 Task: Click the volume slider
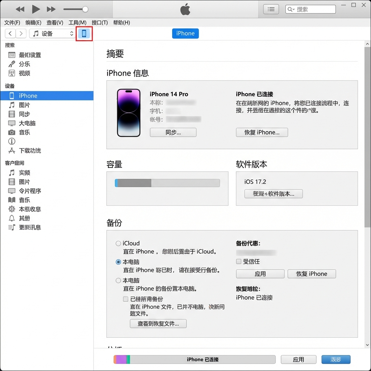(76, 9)
